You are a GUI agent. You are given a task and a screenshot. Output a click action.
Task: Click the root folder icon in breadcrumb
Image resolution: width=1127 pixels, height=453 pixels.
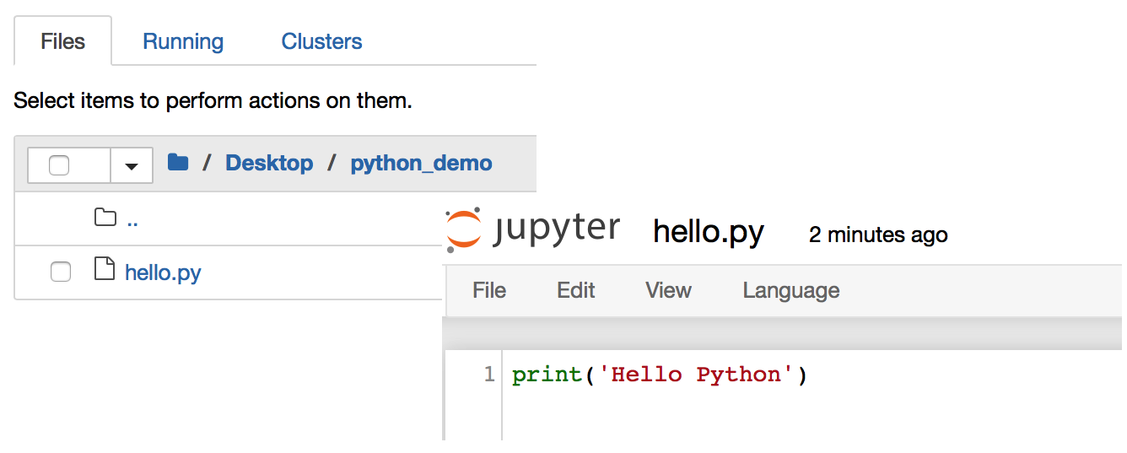(178, 162)
